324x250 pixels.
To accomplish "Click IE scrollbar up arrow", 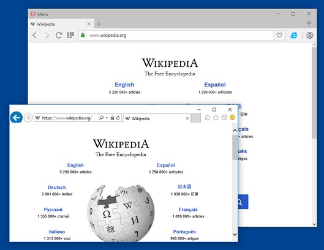I will tap(235, 131).
